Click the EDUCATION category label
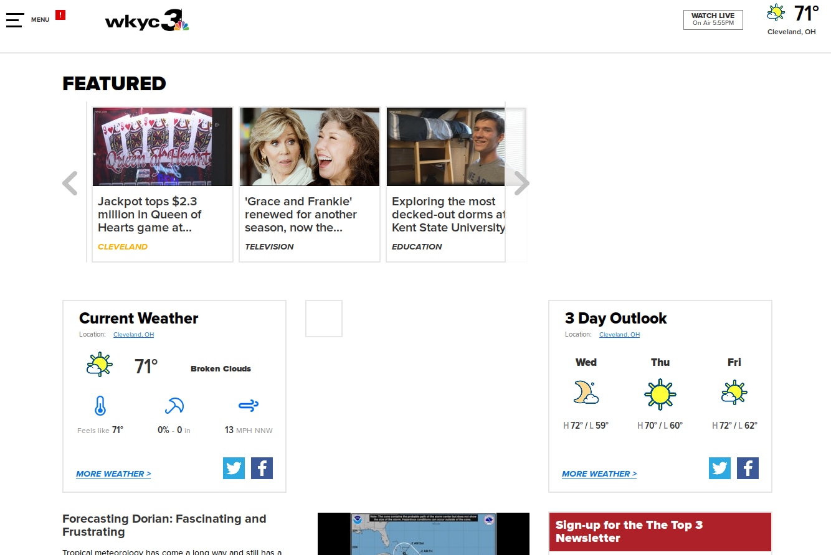 pyautogui.click(x=417, y=246)
